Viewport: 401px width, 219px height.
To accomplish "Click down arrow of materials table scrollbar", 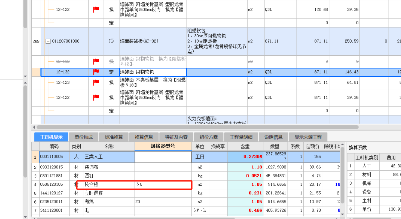I will coord(342,214).
